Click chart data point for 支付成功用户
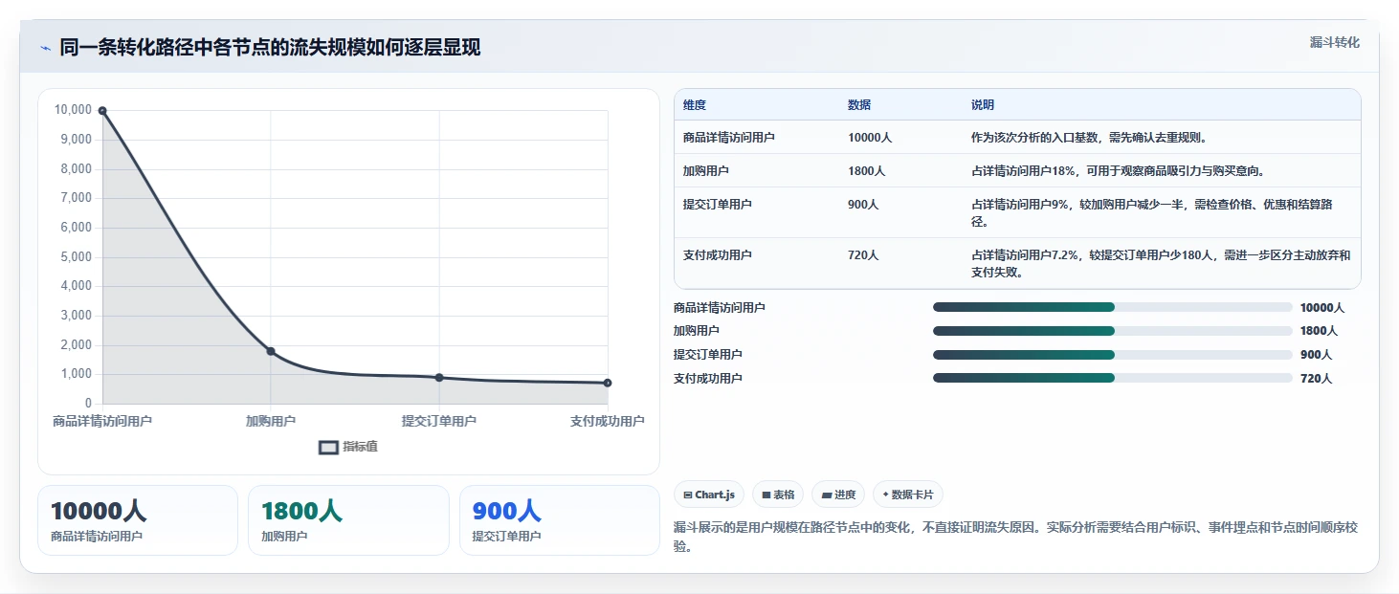Viewport: 1399px width, 594px height. (x=608, y=383)
